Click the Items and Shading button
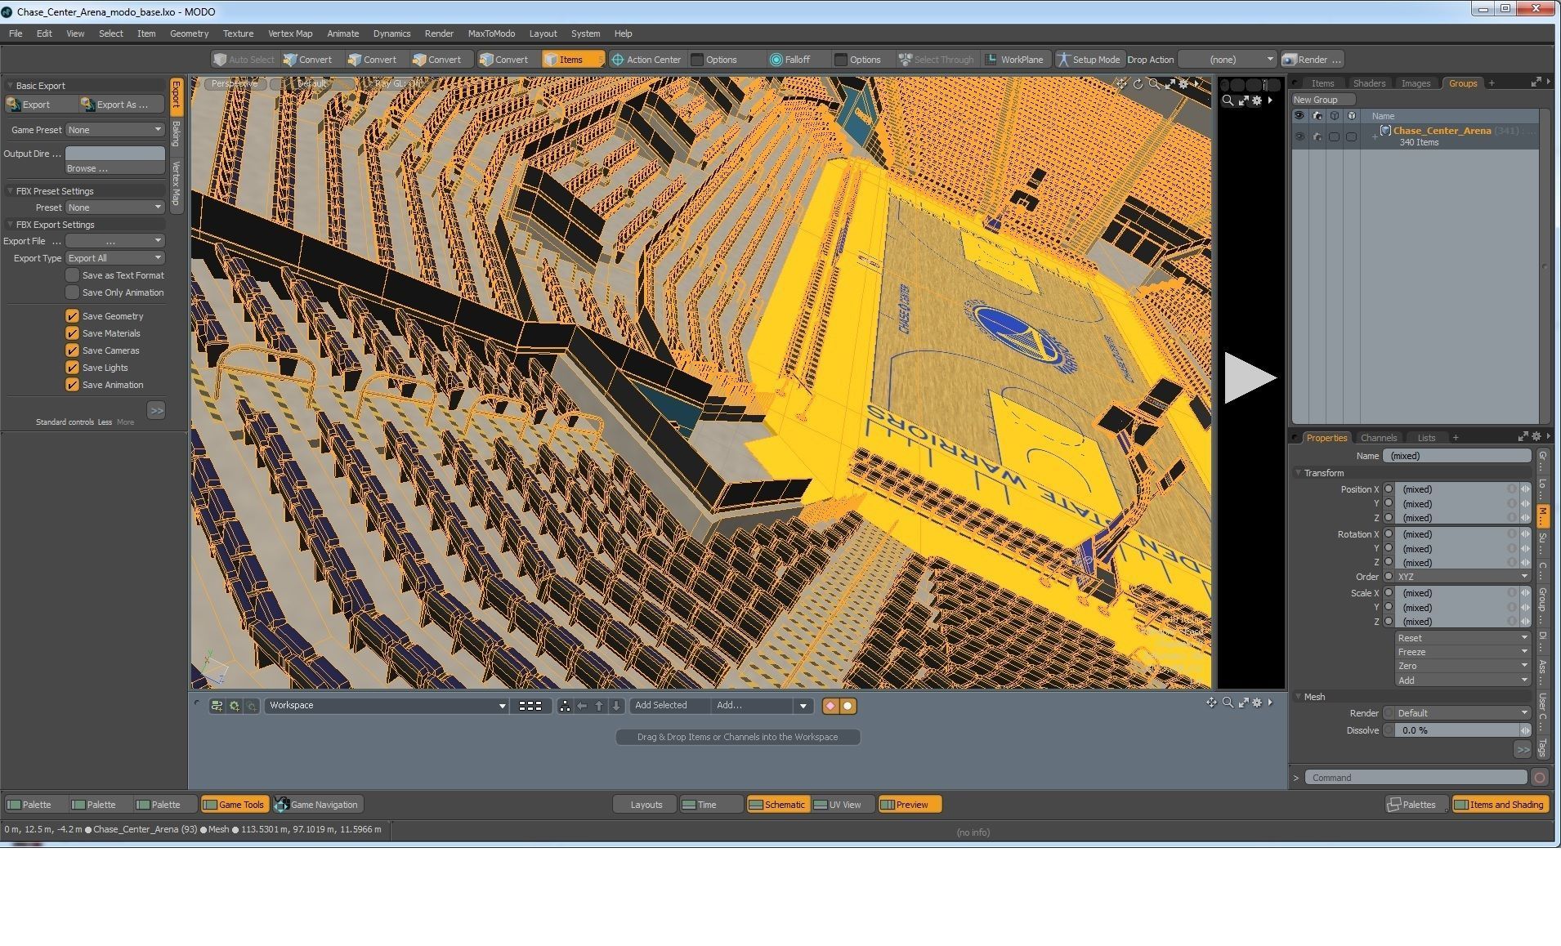This screenshot has height=946, width=1561. (1500, 805)
